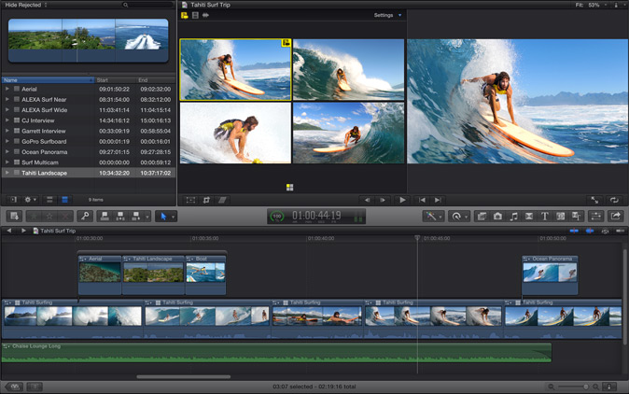Open the angle viewer Settings dropdown
The height and width of the screenshot is (394, 629).
click(x=387, y=16)
